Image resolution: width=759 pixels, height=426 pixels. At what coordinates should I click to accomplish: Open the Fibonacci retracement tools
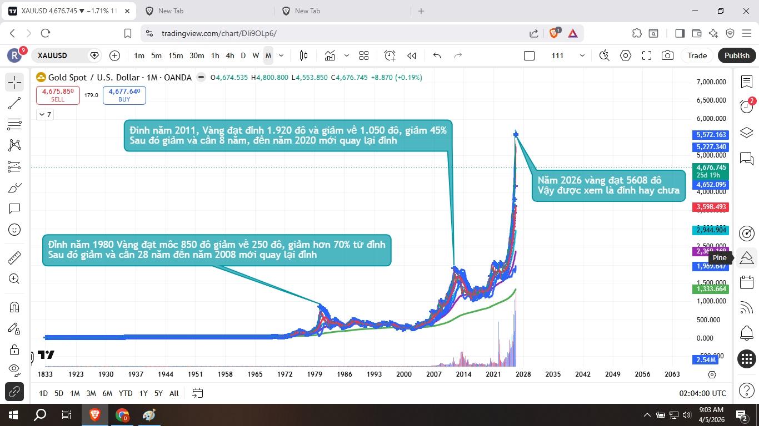(x=14, y=124)
